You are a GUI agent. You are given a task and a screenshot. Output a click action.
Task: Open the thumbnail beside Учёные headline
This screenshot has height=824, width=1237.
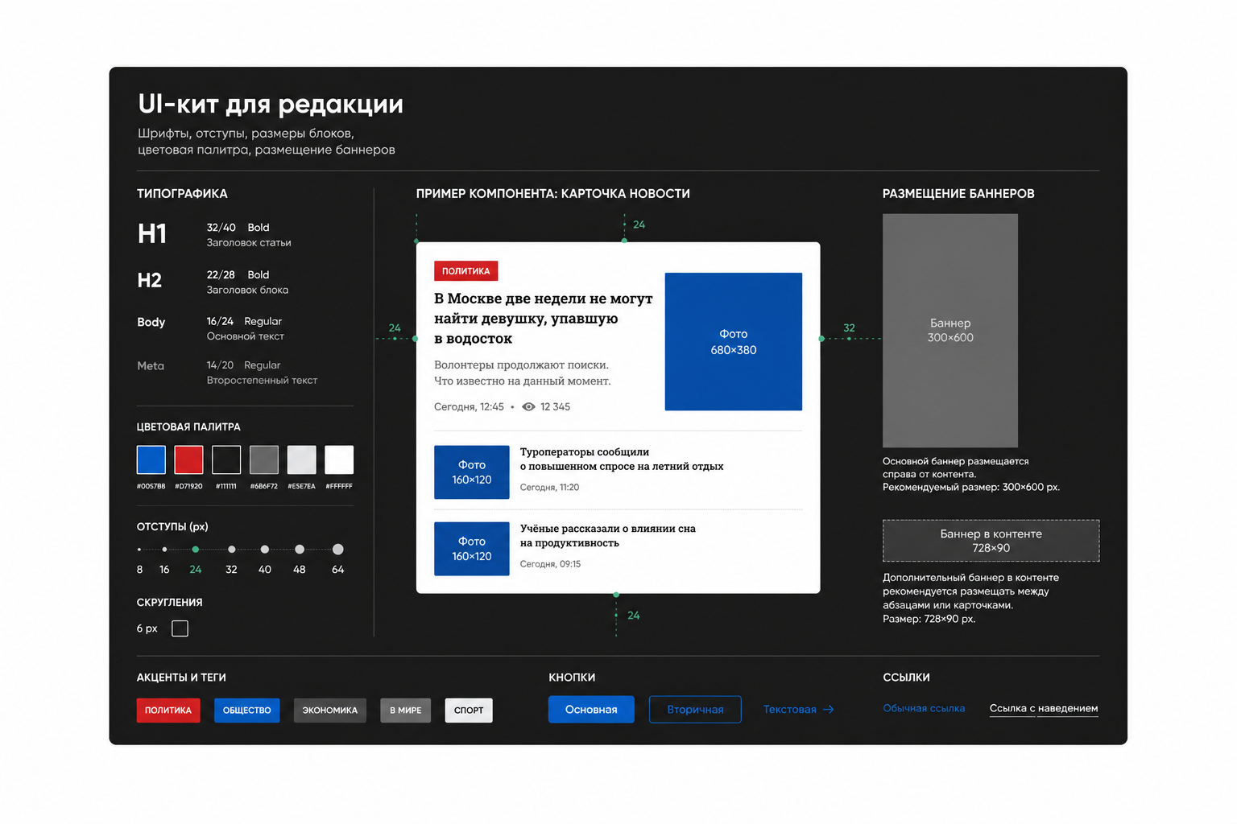pos(472,549)
